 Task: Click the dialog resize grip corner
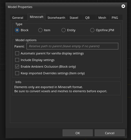point(125,137)
